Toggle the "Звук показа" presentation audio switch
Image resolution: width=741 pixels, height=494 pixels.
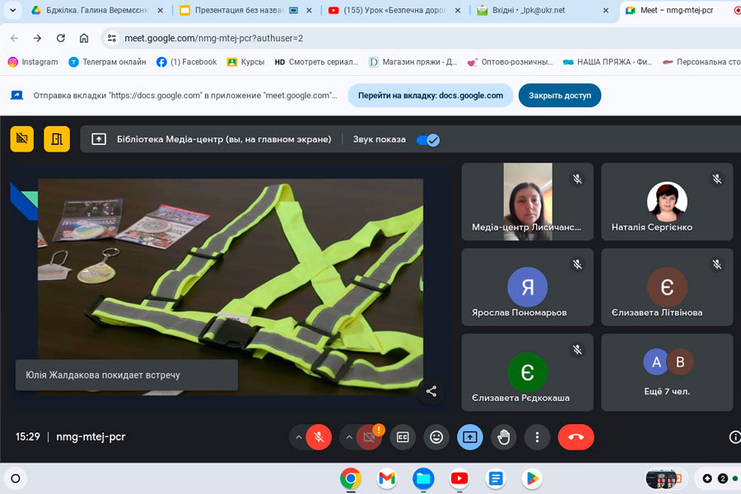[428, 140]
